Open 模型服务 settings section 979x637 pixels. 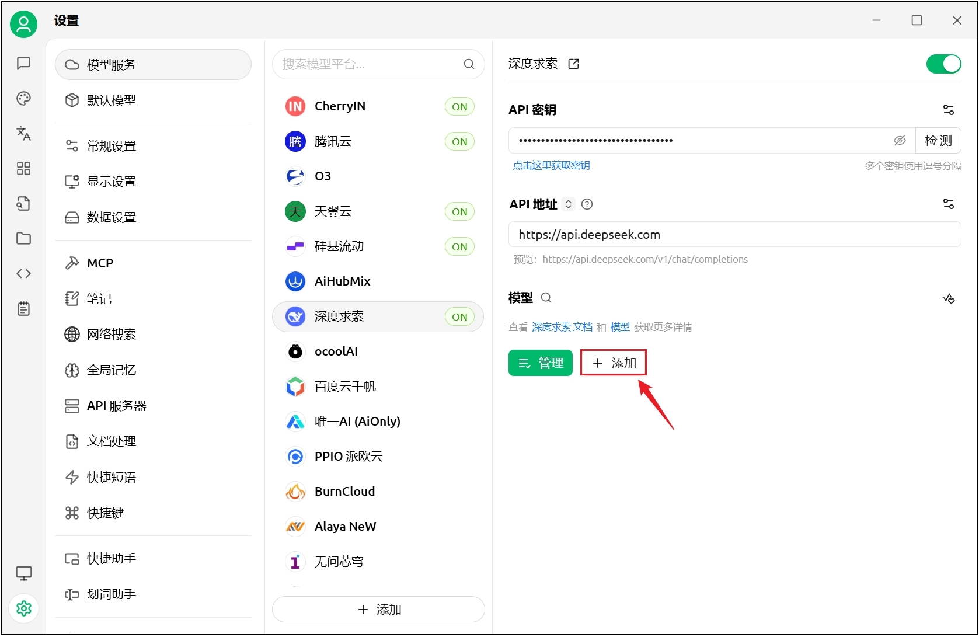[153, 64]
